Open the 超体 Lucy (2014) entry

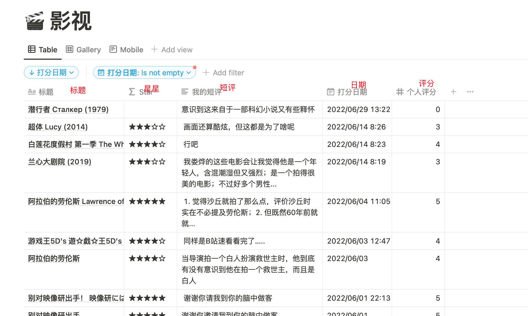pos(58,127)
